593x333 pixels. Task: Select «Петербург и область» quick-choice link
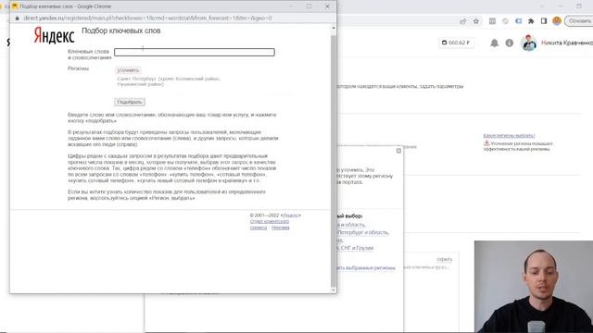[363, 232]
